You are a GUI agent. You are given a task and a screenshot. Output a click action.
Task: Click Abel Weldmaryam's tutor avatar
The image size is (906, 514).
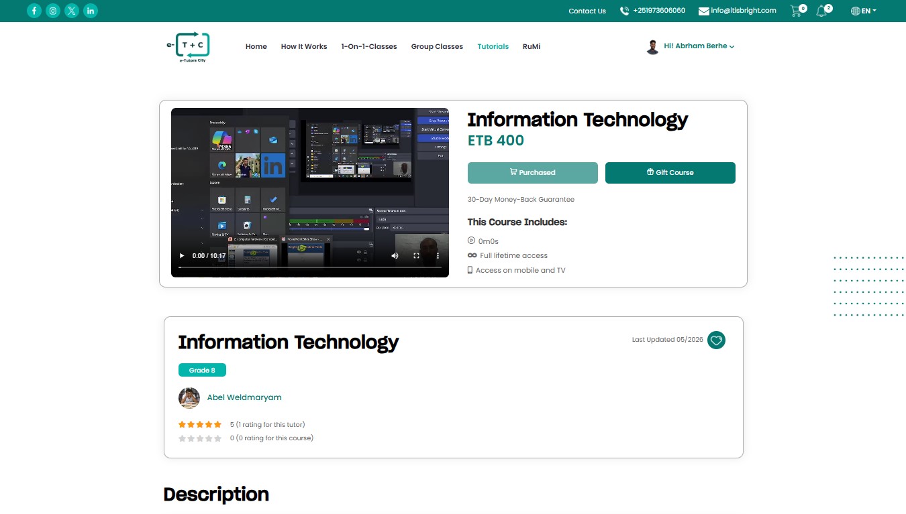click(189, 397)
